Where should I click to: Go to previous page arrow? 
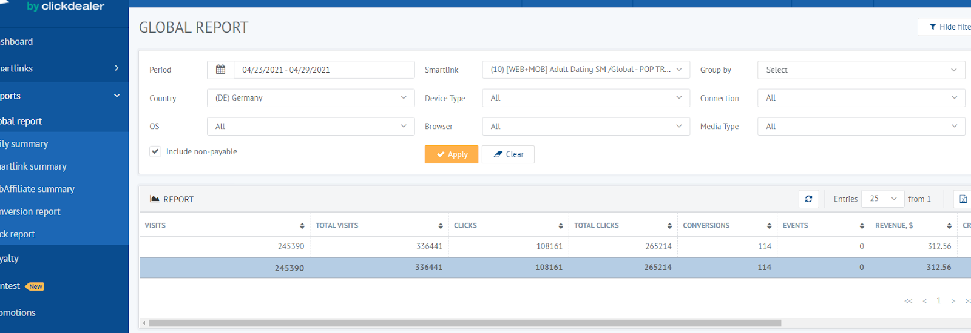pos(924,301)
